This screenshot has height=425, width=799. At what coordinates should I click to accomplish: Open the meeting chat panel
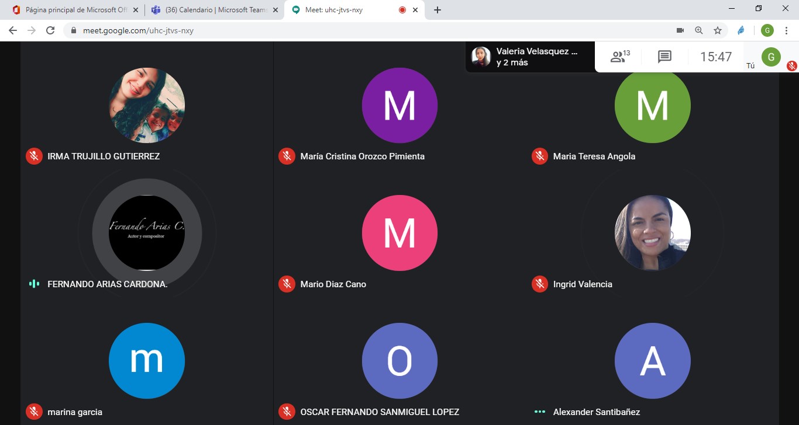click(x=664, y=57)
